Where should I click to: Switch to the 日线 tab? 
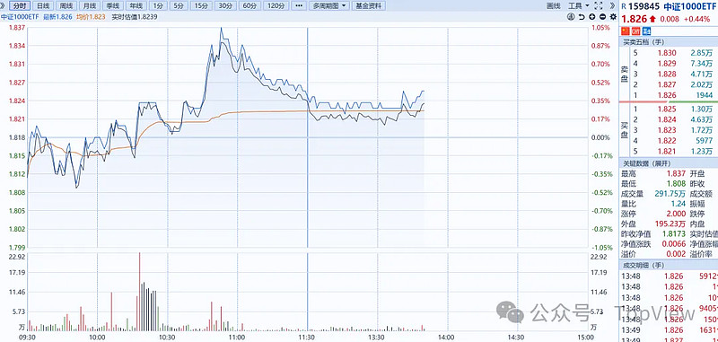(43, 6)
